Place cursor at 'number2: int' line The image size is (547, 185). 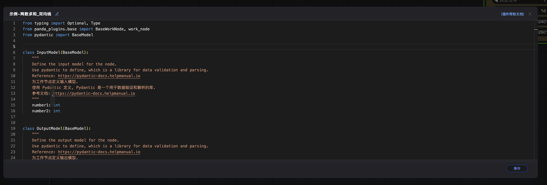click(46, 111)
